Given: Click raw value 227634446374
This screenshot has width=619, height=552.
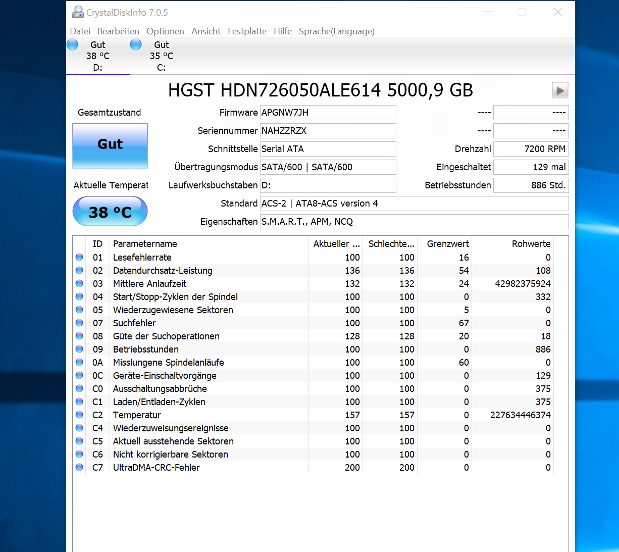Looking at the screenshot, I should [x=521, y=415].
